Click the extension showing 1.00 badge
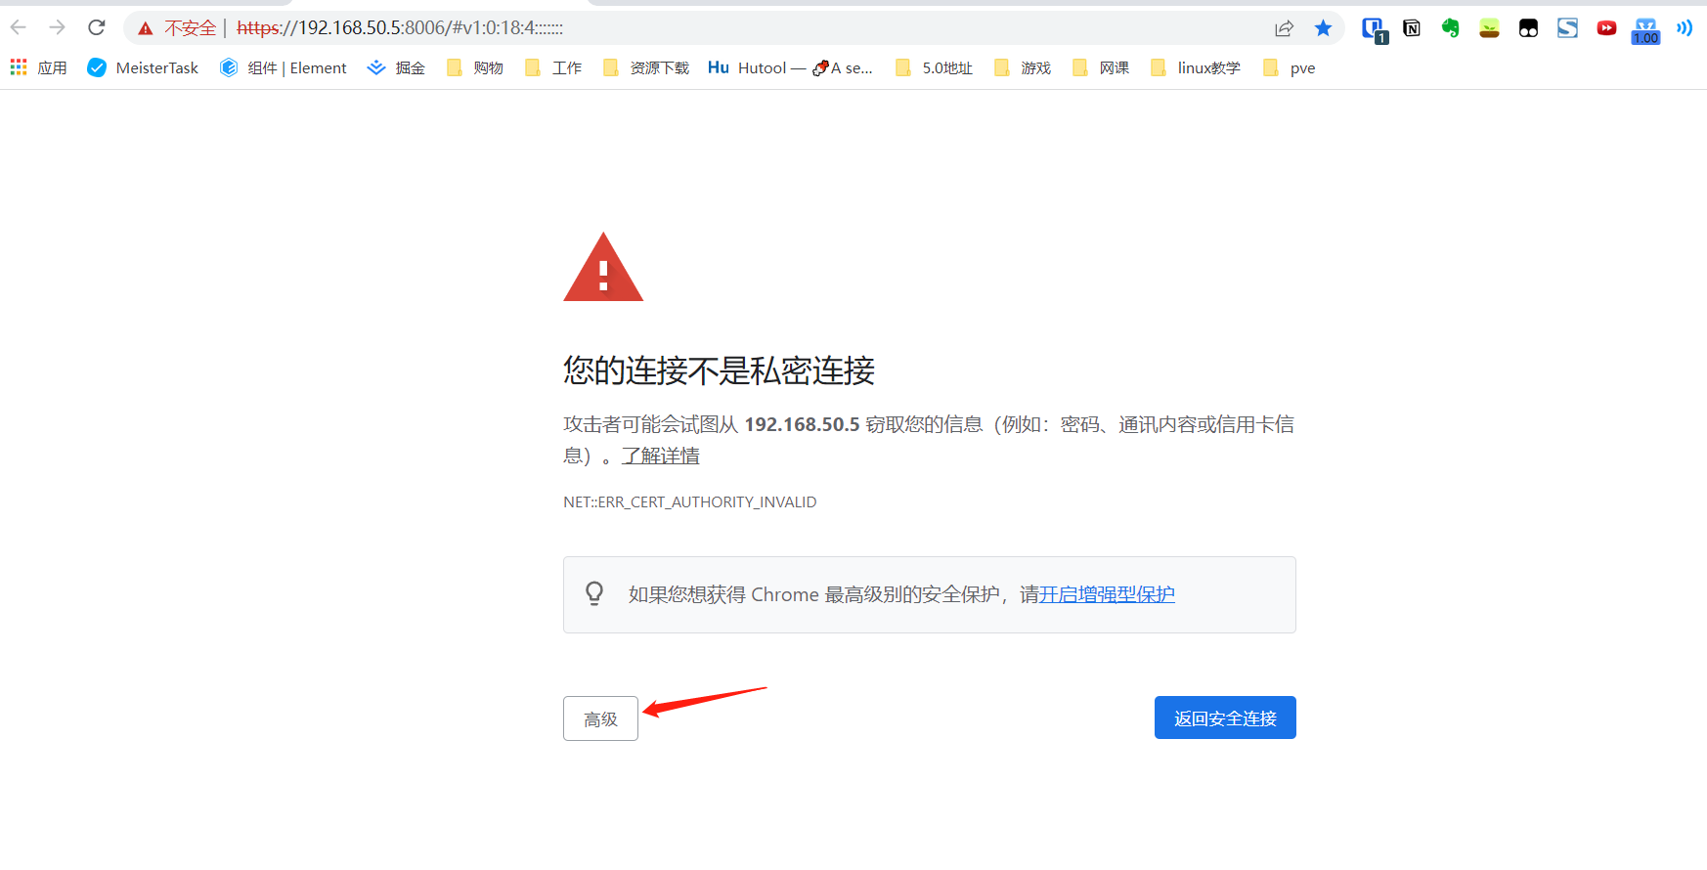 click(1645, 30)
